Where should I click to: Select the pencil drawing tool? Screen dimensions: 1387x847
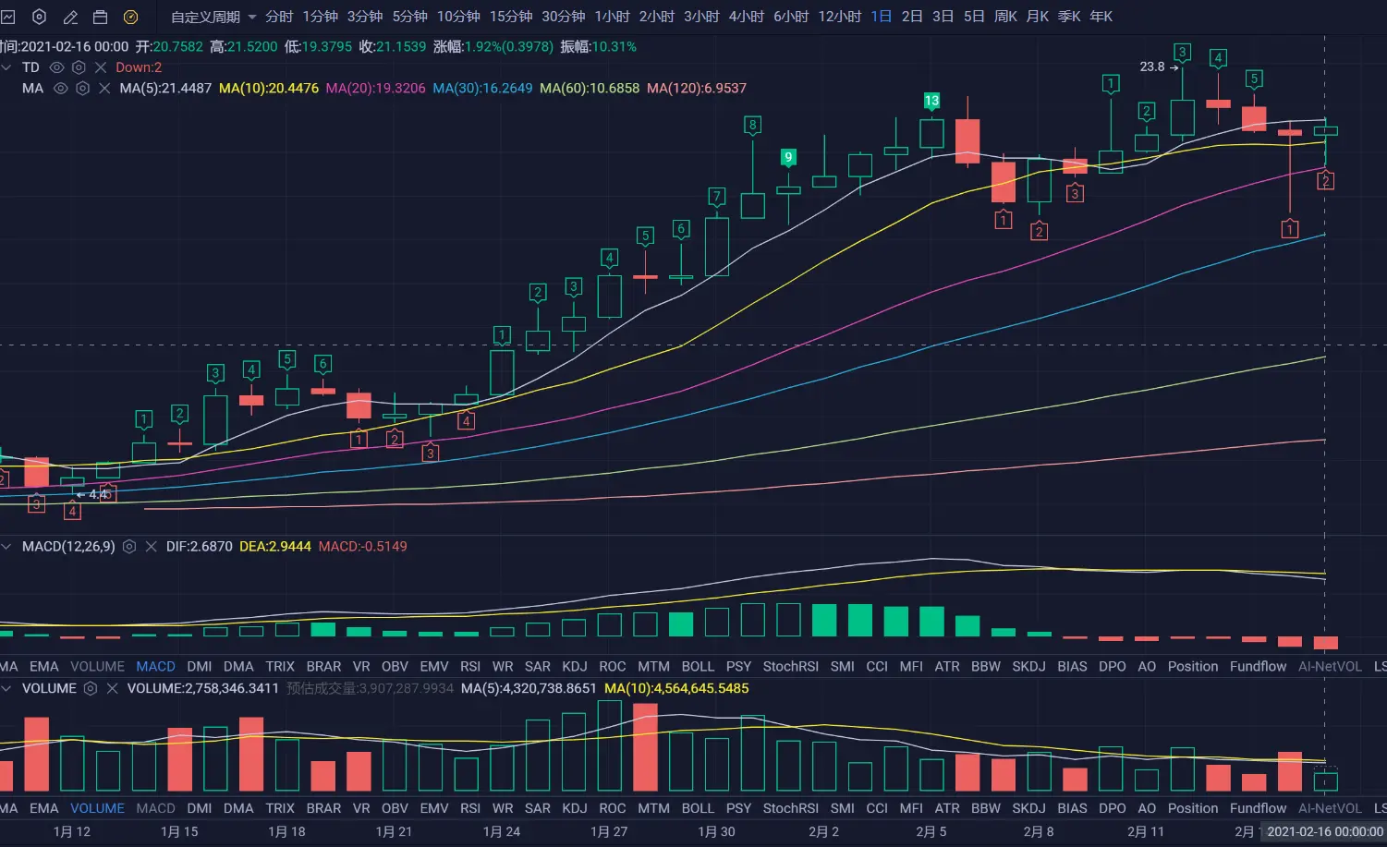point(70,17)
